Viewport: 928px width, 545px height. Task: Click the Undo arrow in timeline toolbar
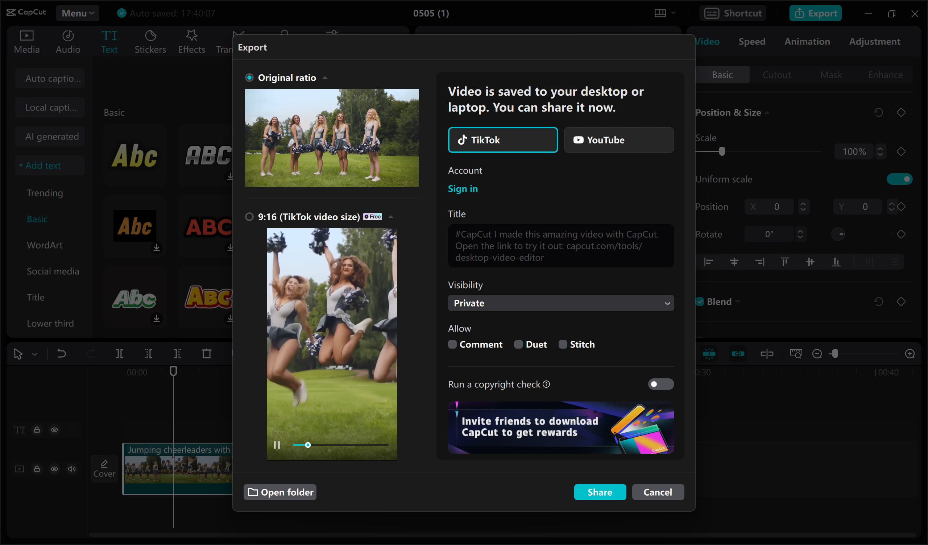(62, 354)
